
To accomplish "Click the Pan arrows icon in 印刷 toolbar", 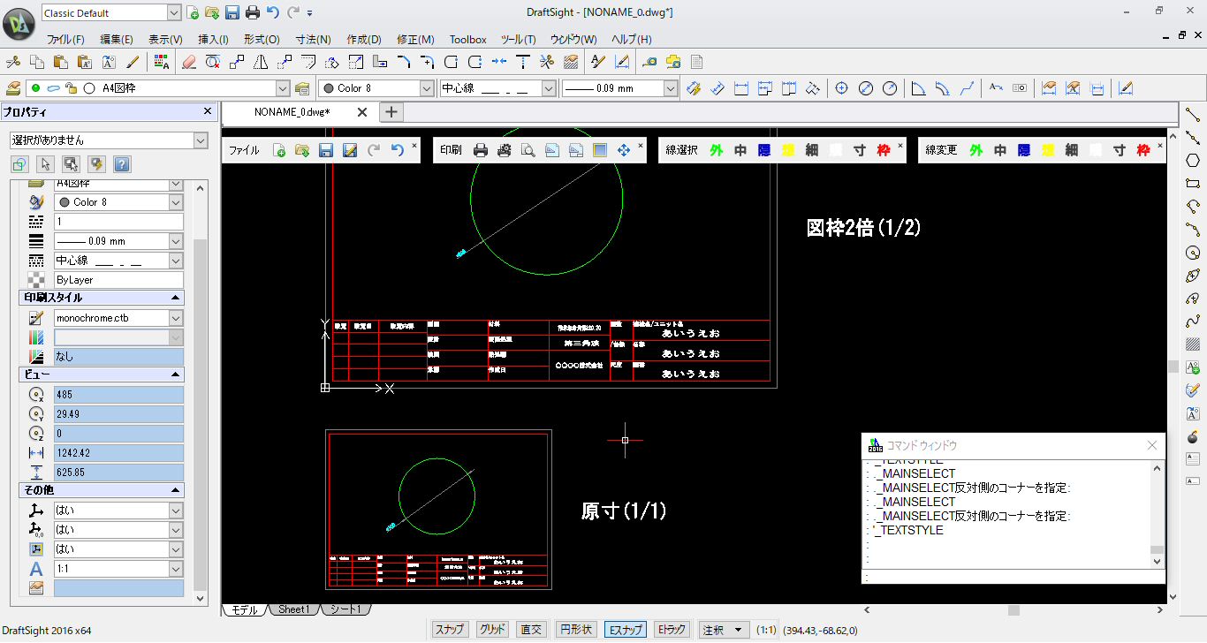I will (x=624, y=150).
